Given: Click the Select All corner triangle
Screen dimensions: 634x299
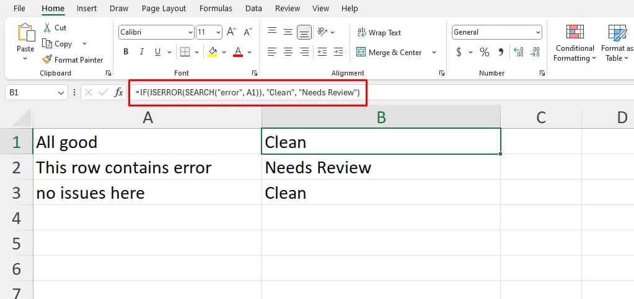Looking at the screenshot, I should coord(20,118).
